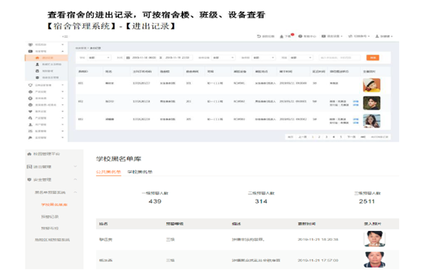Open blacklist photo dated 2019-11-21 18:20:38
This screenshot has height=276, width=426.
(375, 238)
